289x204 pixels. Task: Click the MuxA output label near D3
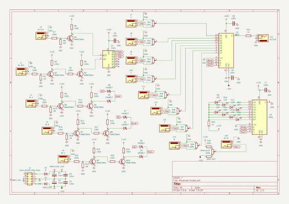[x=118, y=96]
